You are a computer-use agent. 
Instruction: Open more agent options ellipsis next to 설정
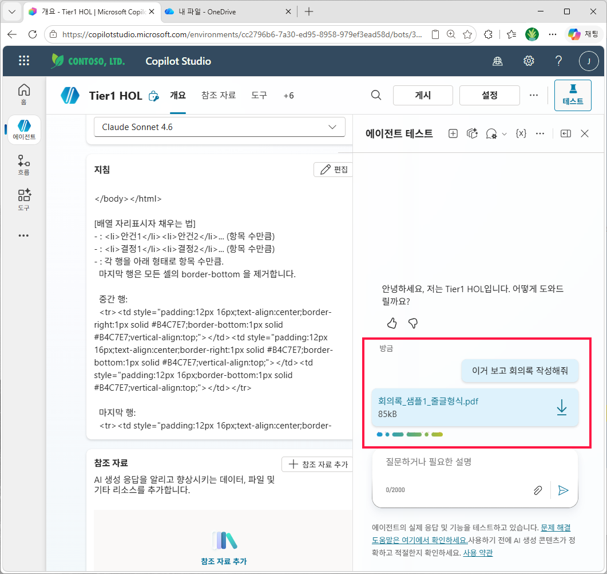(x=533, y=95)
